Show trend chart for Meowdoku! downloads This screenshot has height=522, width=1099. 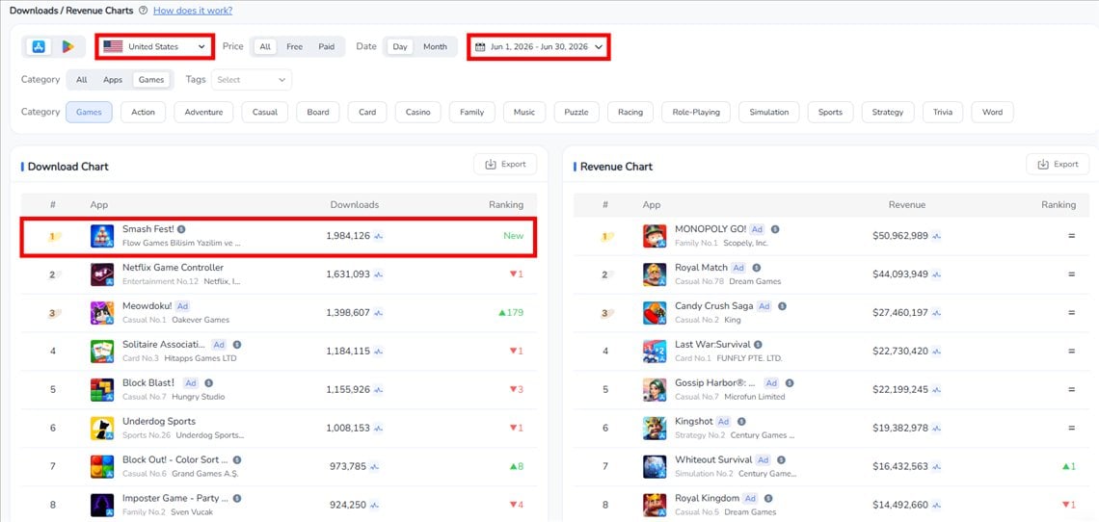coord(379,313)
